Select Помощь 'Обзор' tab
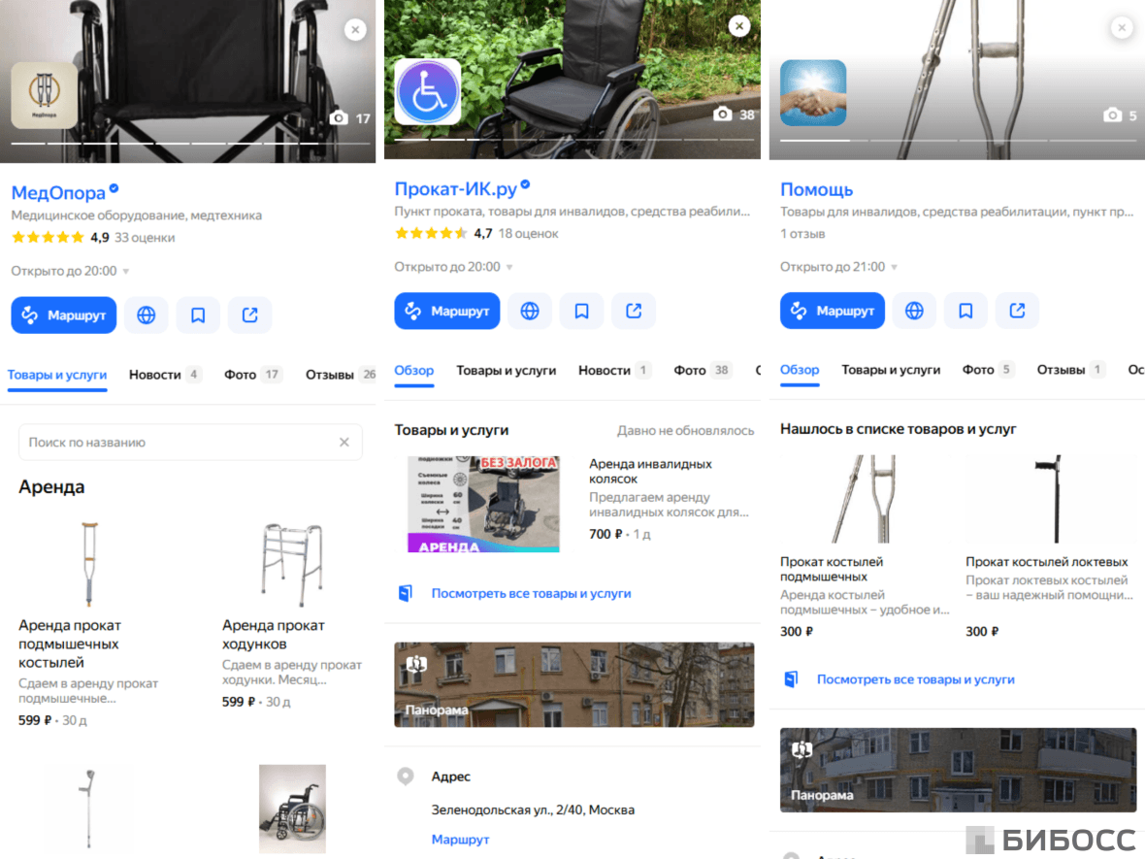1145x859 pixels. pyautogui.click(x=800, y=370)
